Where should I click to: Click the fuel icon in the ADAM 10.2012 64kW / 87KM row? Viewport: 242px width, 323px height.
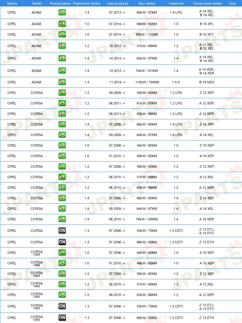tap(62, 58)
